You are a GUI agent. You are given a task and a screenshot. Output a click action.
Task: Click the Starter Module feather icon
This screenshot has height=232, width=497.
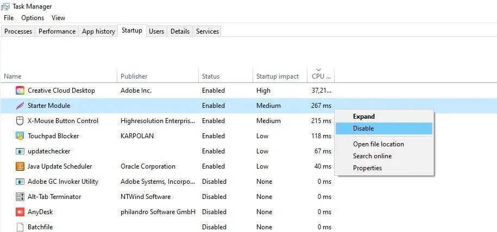click(20, 106)
